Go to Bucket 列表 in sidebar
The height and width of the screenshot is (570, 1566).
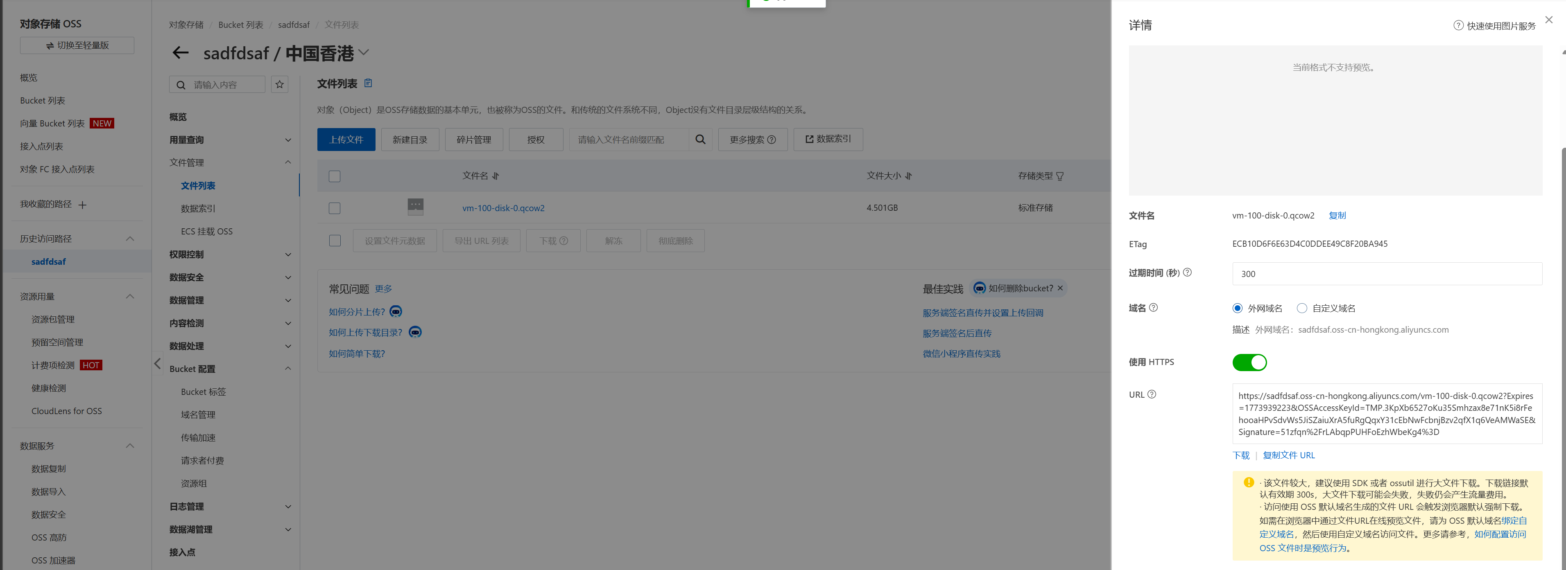[43, 101]
